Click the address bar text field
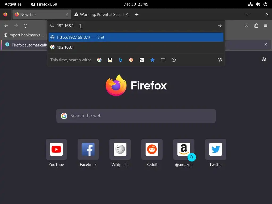 pos(136,26)
